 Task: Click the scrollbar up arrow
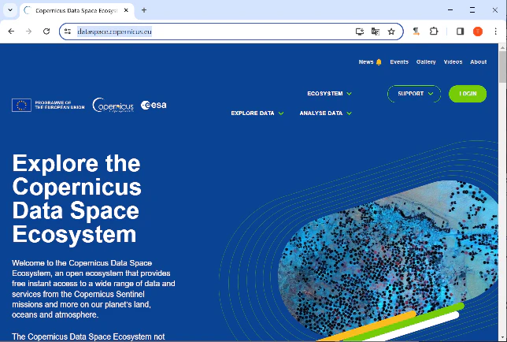[502, 47]
